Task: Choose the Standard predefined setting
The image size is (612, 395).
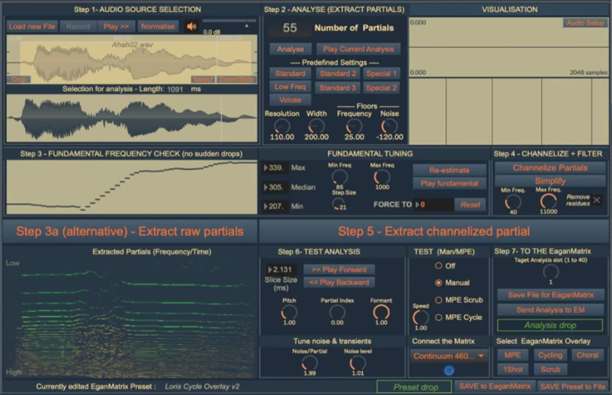Action: click(290, 73)
